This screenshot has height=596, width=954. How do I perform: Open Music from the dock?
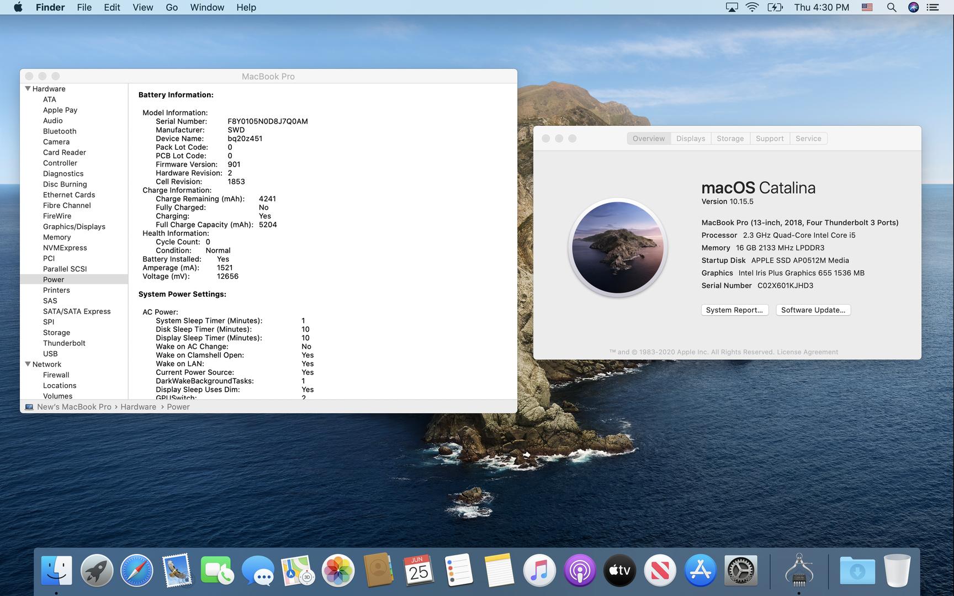click(x=539, y=570)
